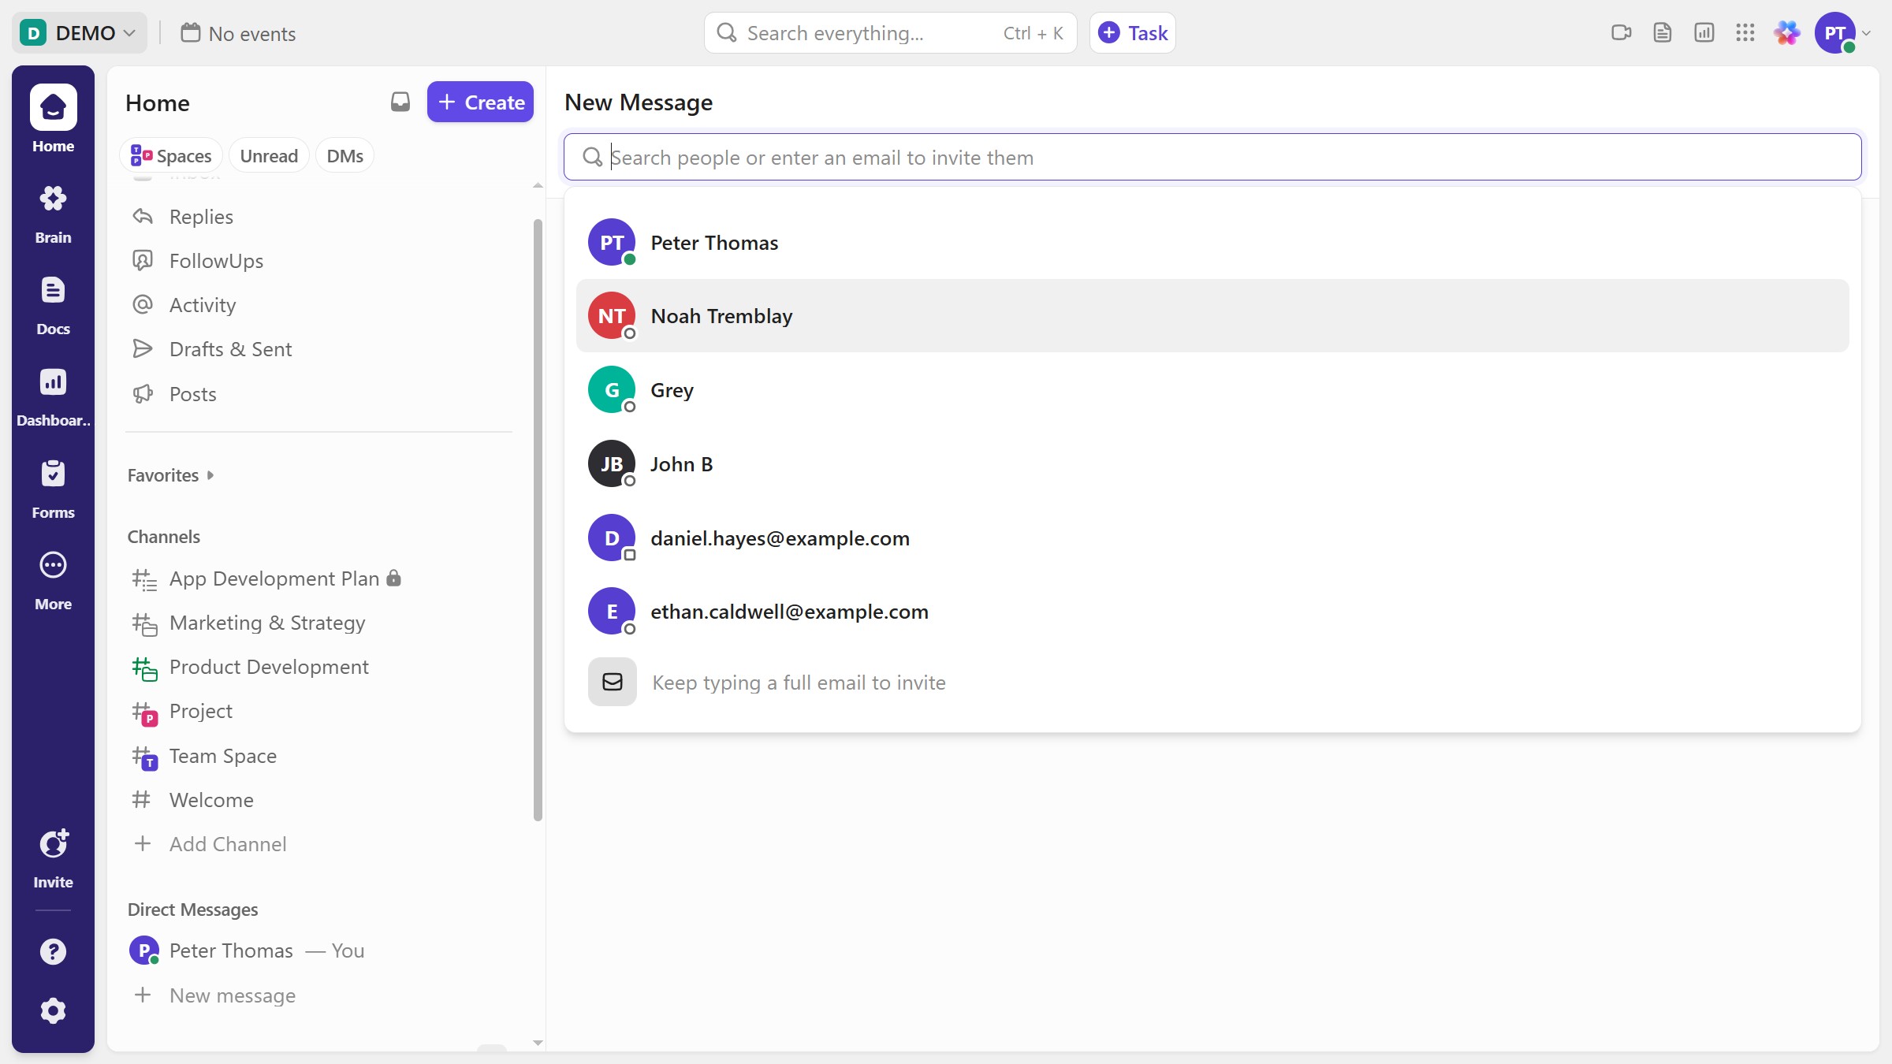
Task: Open the PT profile avatar menu
Action: pos(1835,33)
